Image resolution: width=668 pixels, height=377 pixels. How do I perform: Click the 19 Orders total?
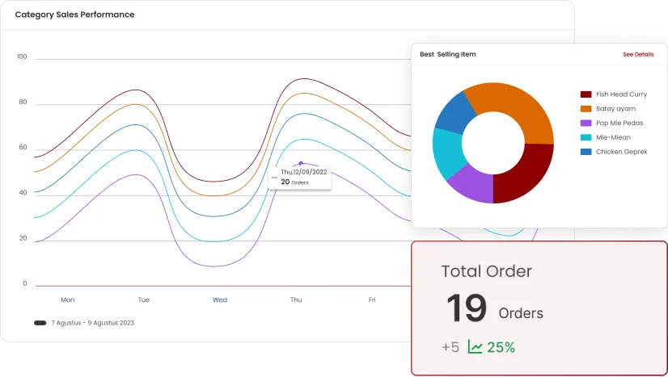click(495, 309)
